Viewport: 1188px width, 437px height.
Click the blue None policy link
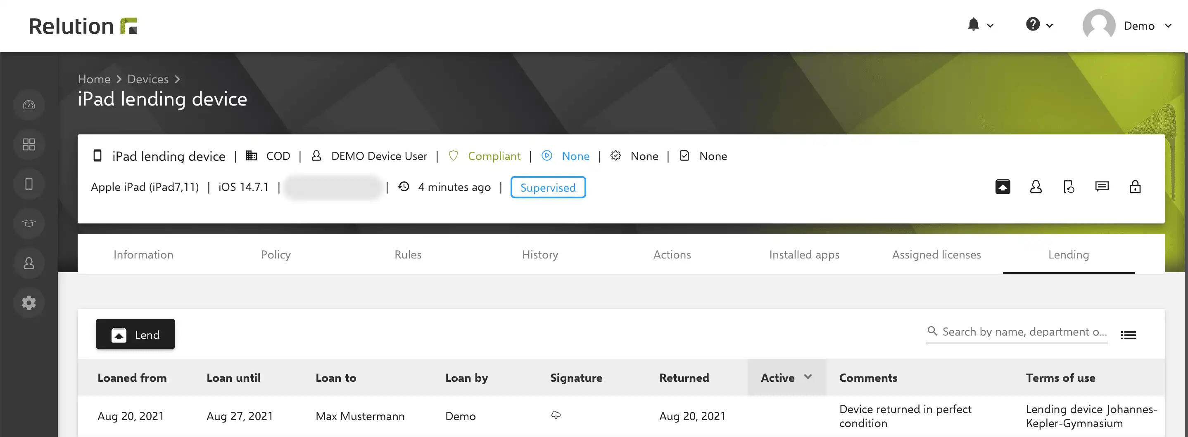pos(575,156)
